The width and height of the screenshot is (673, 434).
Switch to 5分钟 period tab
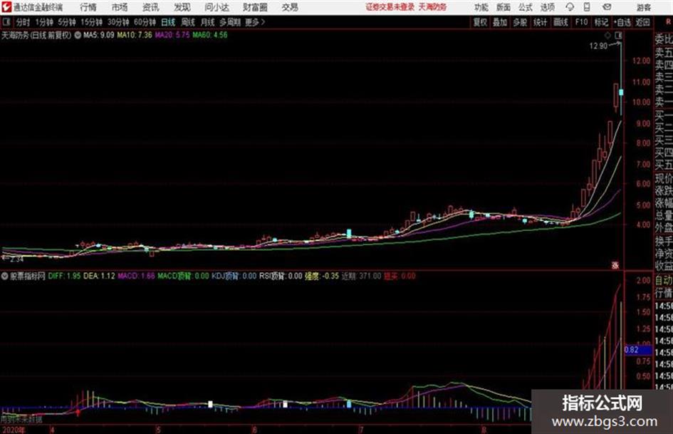tap(66, 22)
